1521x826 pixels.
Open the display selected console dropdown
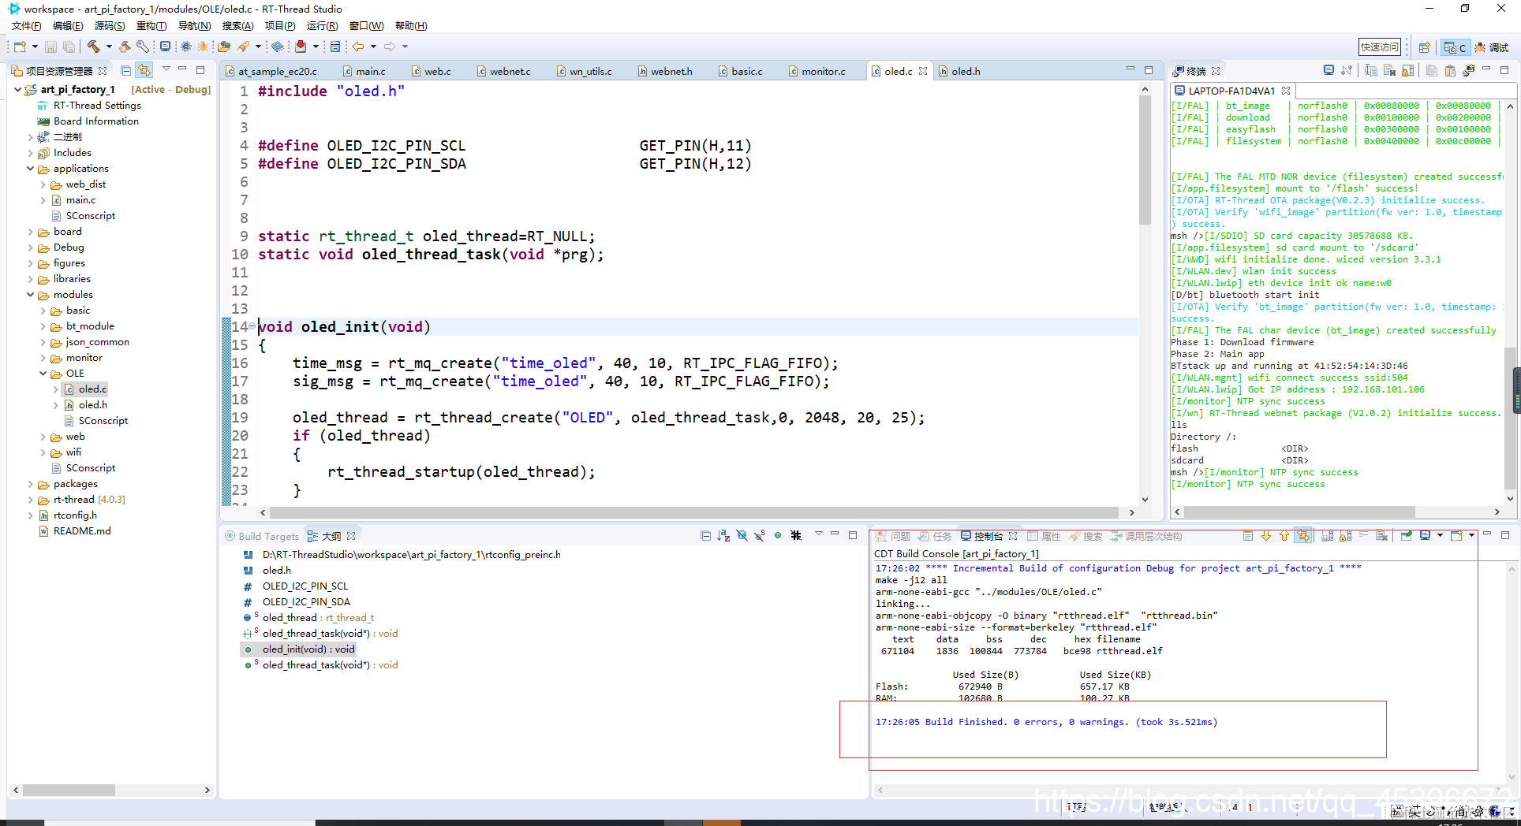(x=1440, y=536)
